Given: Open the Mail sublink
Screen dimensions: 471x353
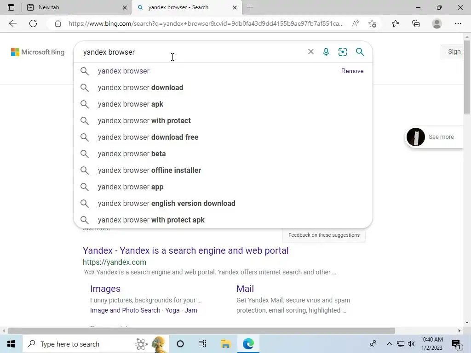Looking at the screenshot, I should 245,289.
